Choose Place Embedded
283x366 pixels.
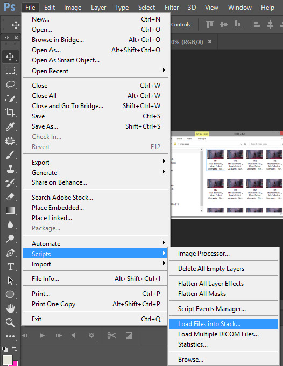(96, 208)
